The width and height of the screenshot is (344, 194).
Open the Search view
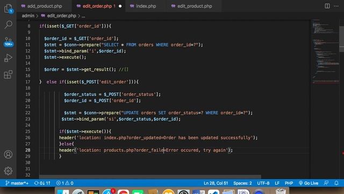pos(9,25)
